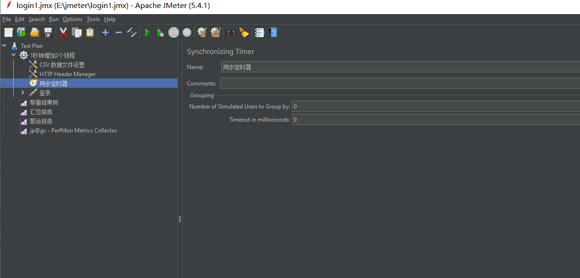Viewport: 580px width, 278px height.
Task: Click the Clear All results icon
Action: click(216, 32)
